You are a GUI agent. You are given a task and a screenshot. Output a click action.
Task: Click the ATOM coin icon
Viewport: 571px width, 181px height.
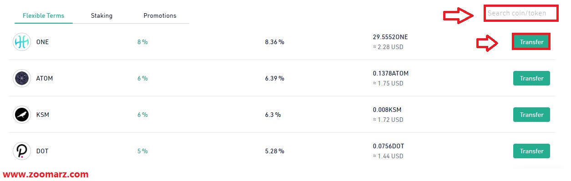(x=22, y=78)
